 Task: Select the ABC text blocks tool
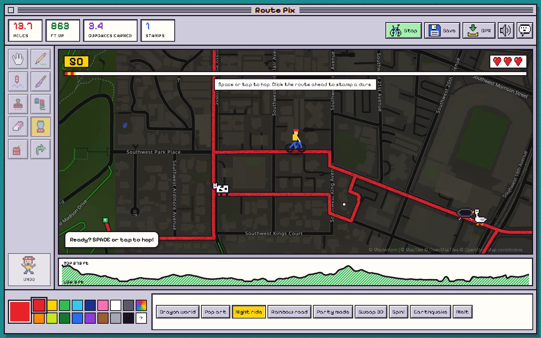click(x=41, y=104)
